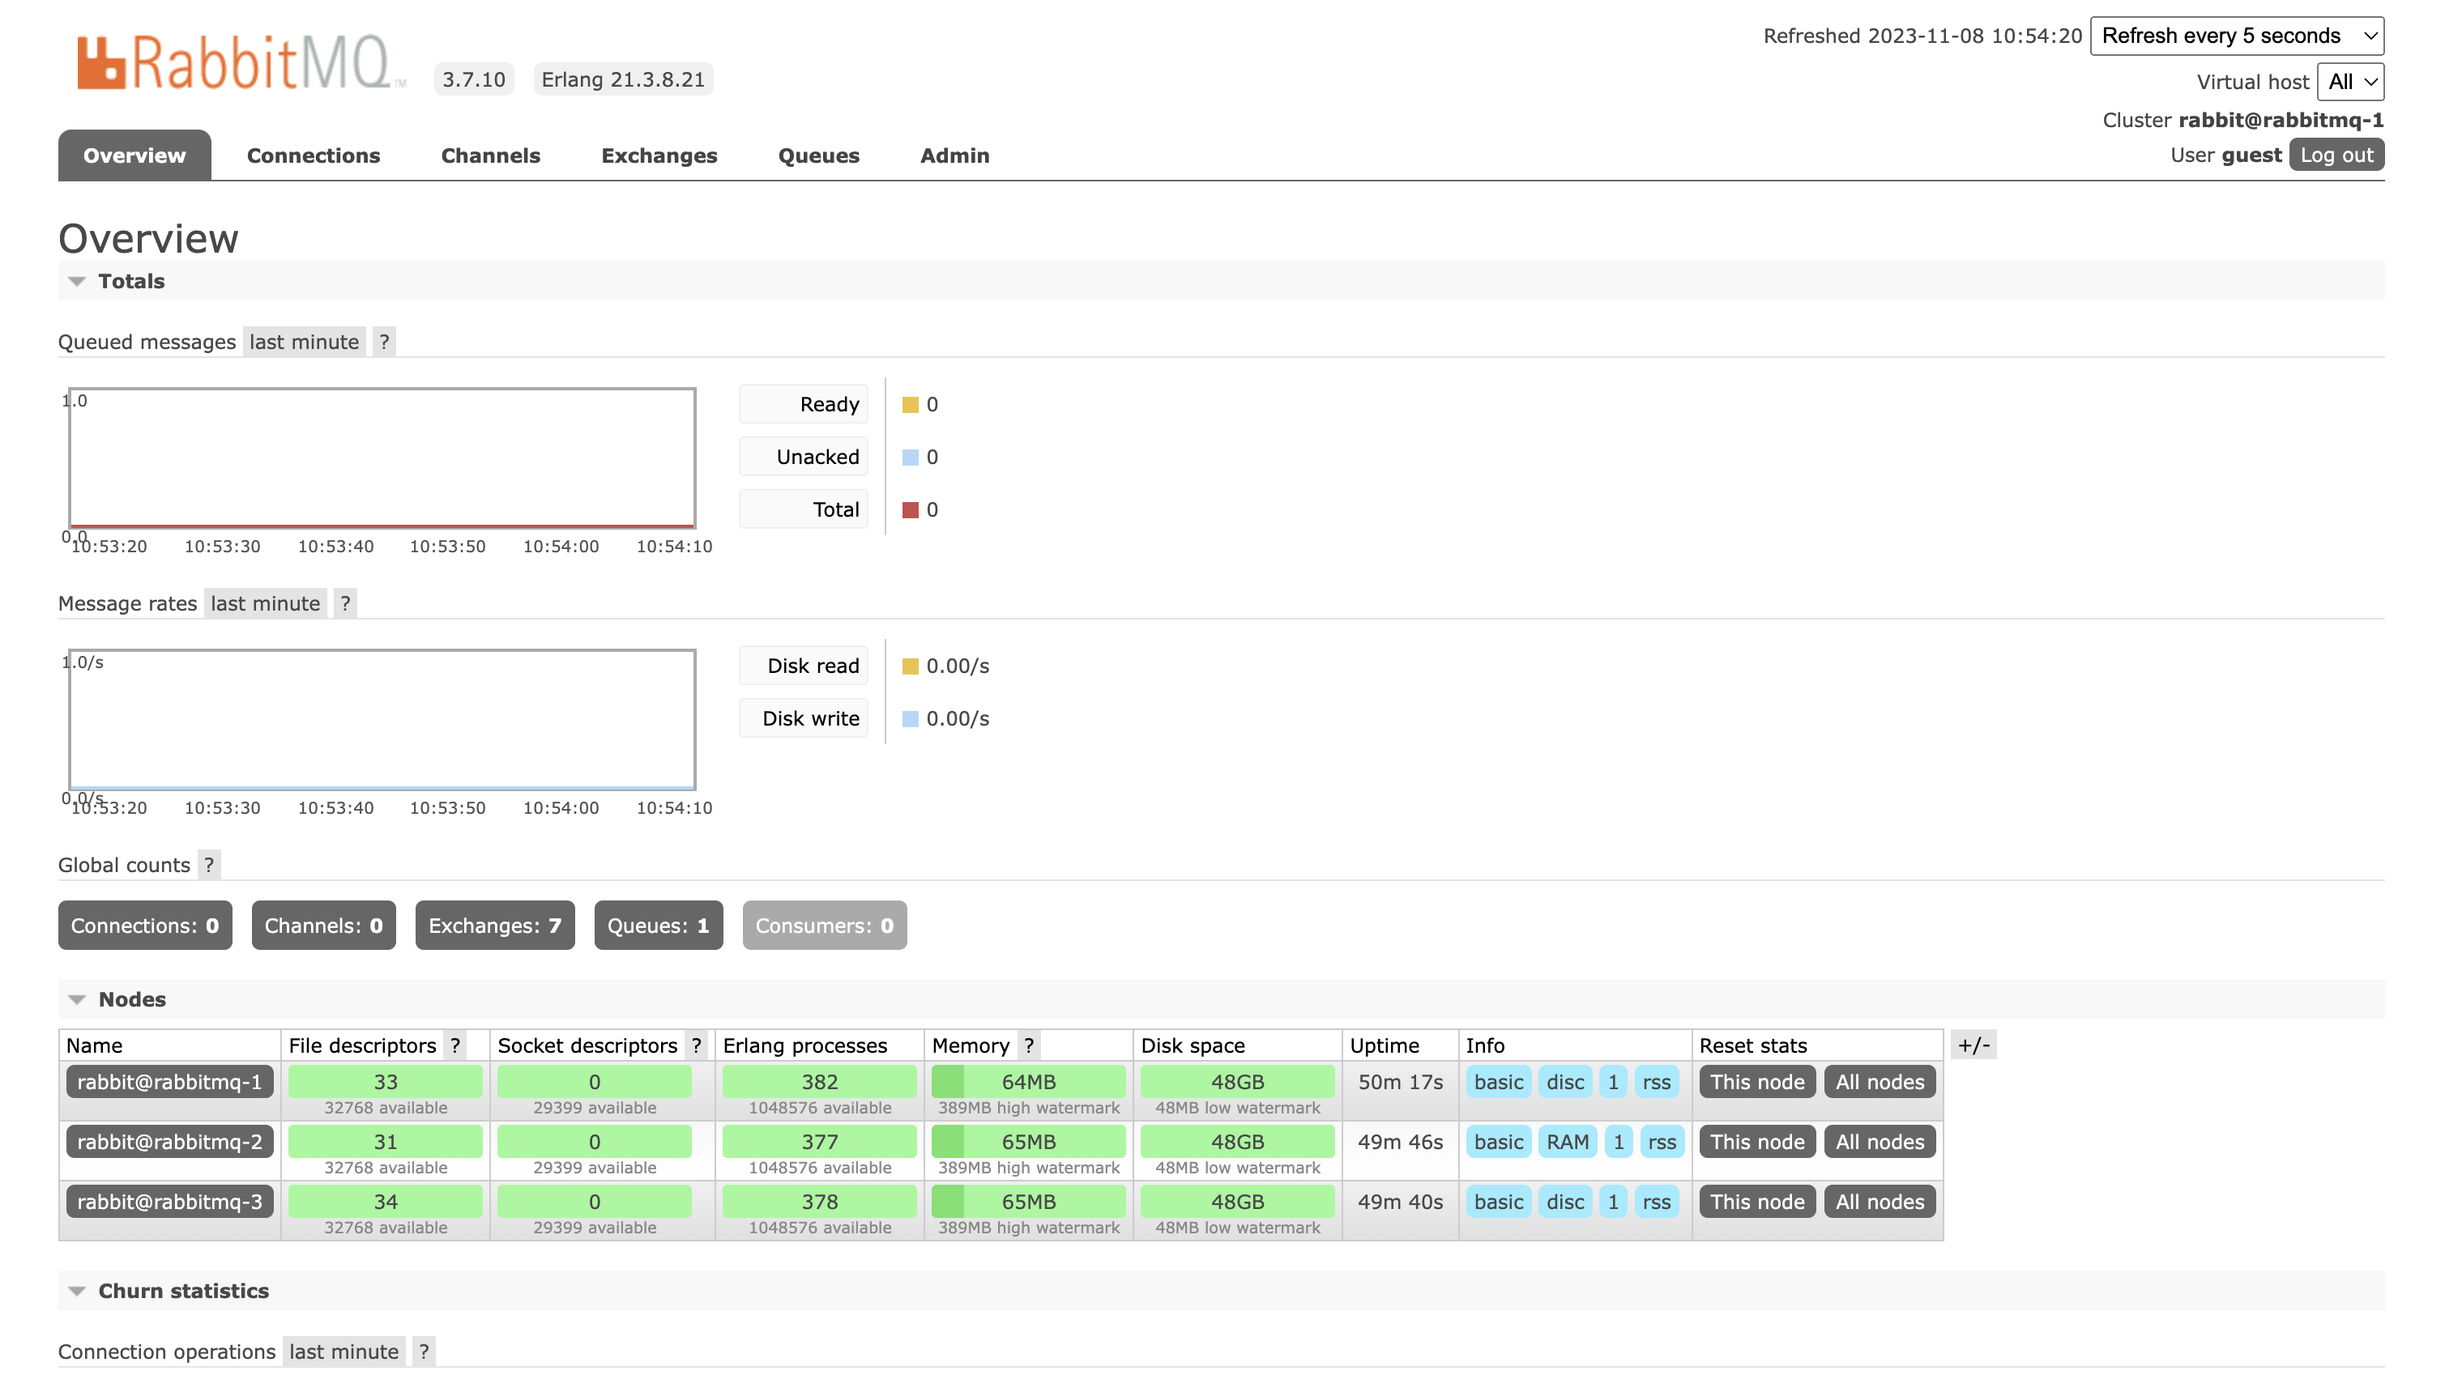Open Socket descriptors column help
This screenshot has height=1375, width=2445.
point(697,1045)
